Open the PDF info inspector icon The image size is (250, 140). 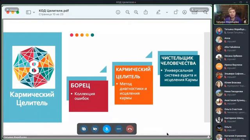pos(118,12)
